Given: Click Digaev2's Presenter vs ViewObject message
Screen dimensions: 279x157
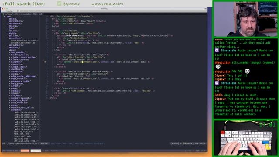Looking at the screenshot, I should click(245, 106).
